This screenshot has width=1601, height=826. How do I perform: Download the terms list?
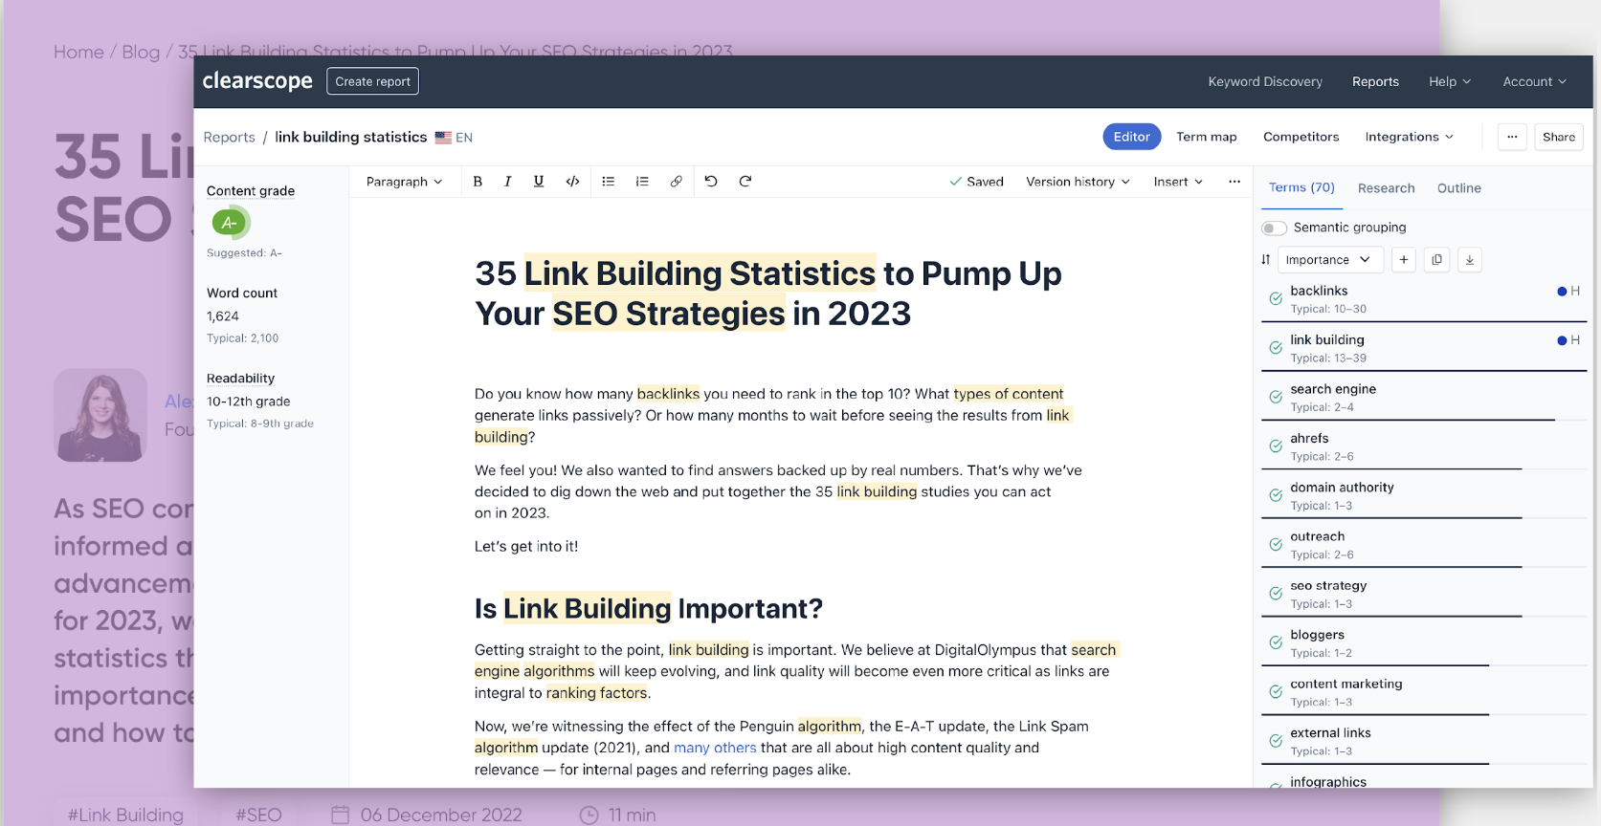click(1470, 260)
